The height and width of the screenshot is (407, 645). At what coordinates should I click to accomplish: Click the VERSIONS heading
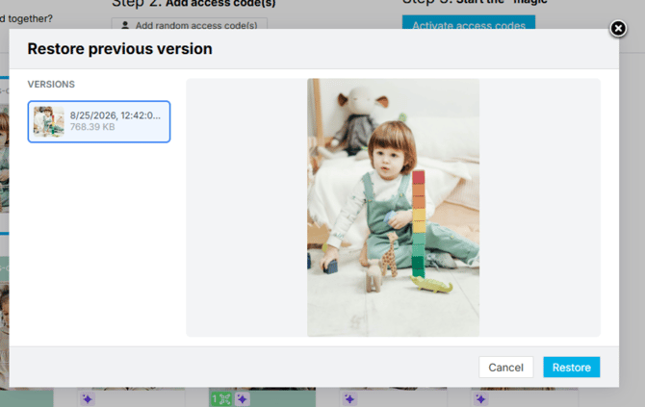click(51, 85)
